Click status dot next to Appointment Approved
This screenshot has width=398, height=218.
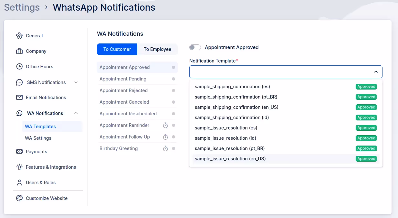(x=173, y=67)
